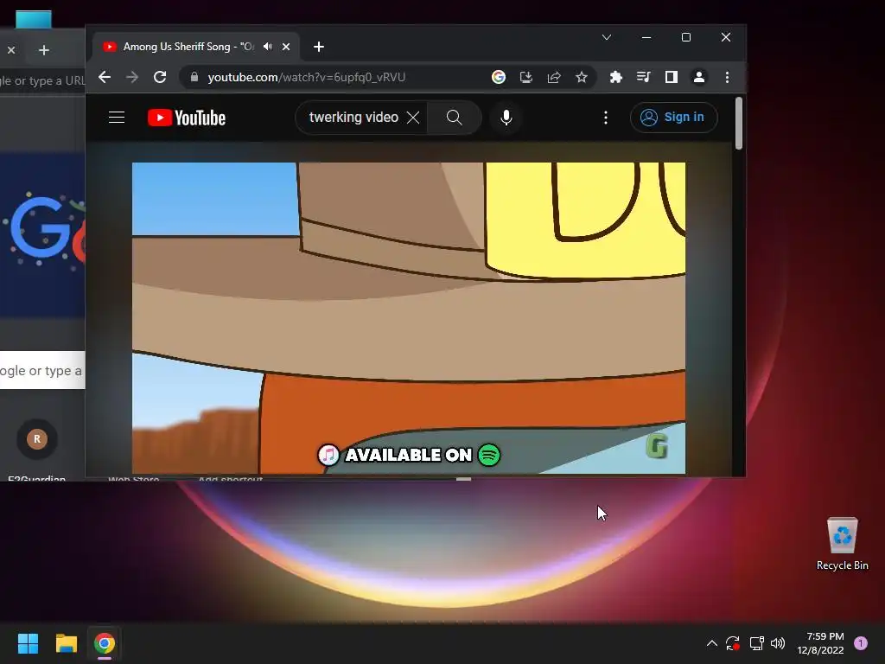Share this page icon in Chrome

click(x=554, y=77)
